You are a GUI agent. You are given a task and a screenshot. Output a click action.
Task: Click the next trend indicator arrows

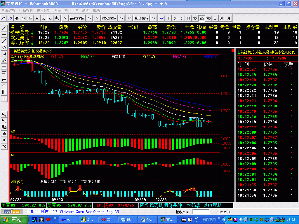click(89, 18)
